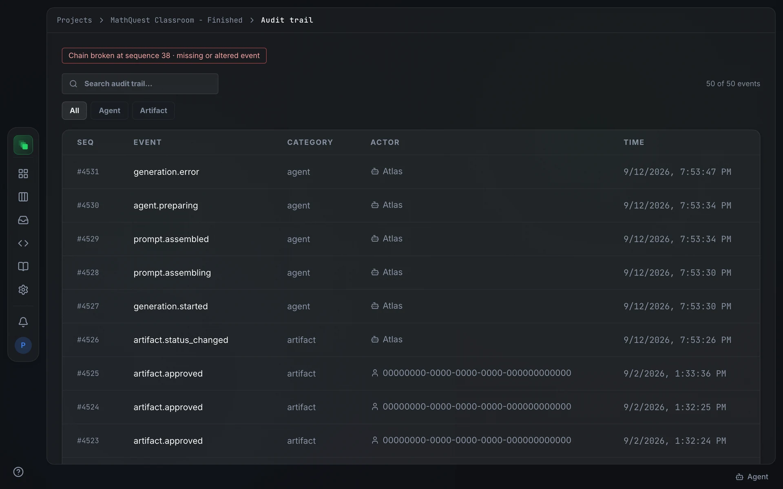Select the artifact.status_changed event

[181, 340]
